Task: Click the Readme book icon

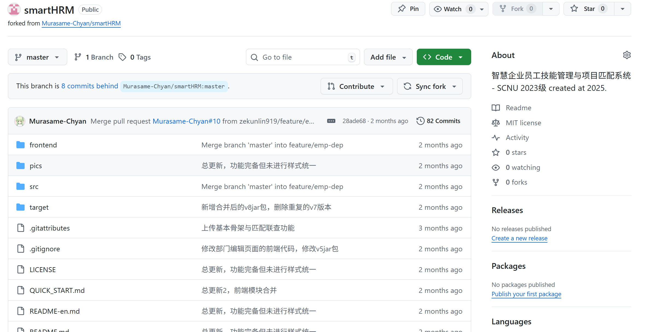Action: point(496,108)
